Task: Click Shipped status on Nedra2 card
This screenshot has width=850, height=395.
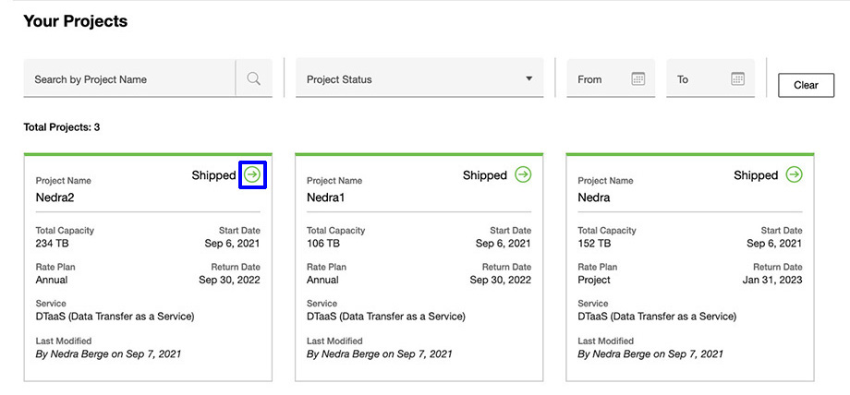Action: pyautogui.click(x=213, y=175)
